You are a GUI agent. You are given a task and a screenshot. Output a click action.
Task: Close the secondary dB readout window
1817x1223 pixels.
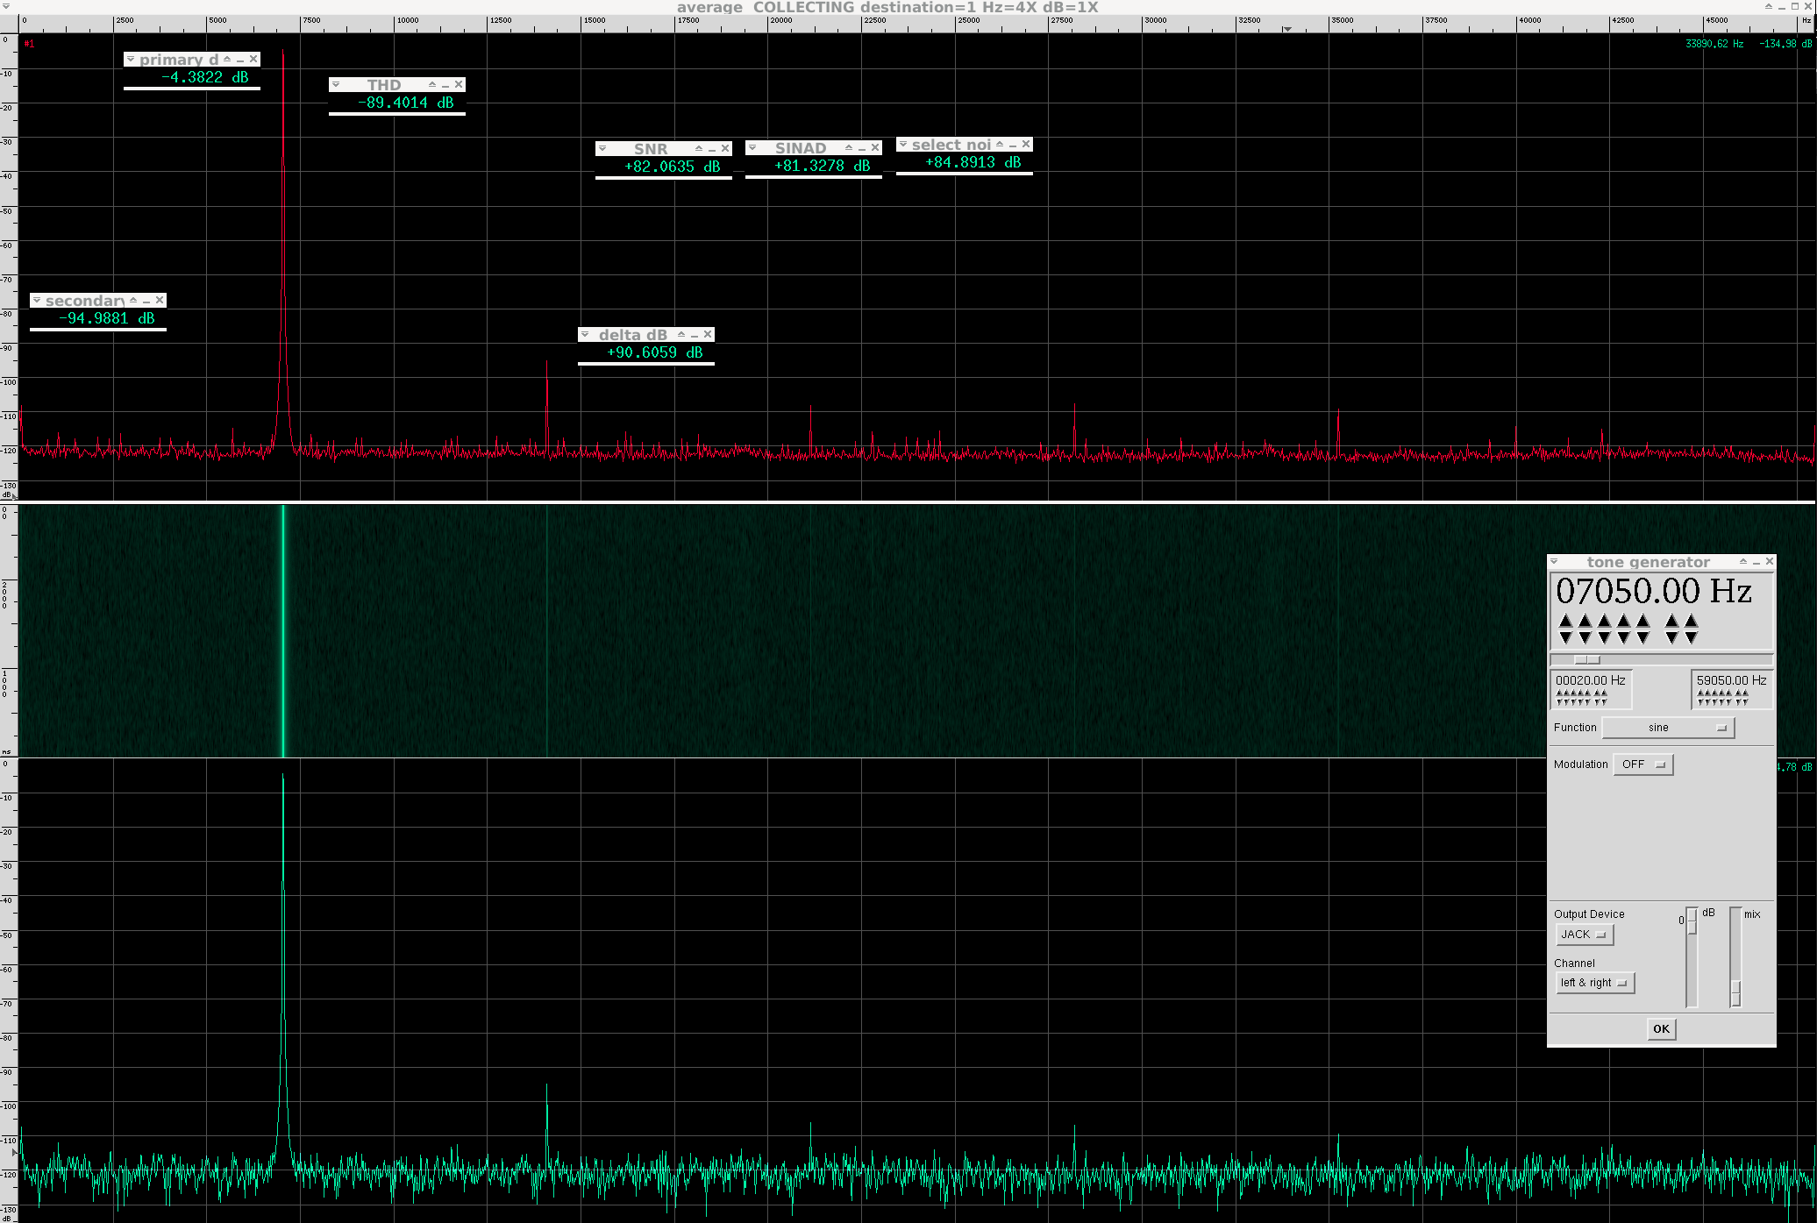[x=160, y=301]
